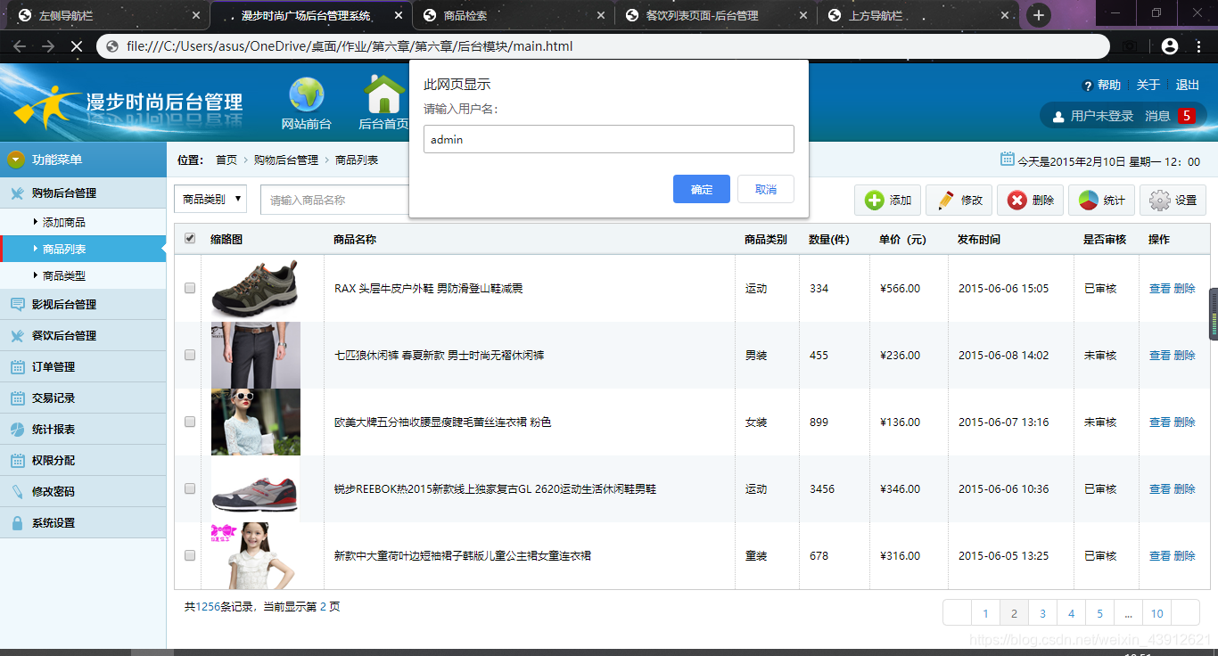This screenshot has width=1218, height=656.
Task: Open the red message count badge
Action: (1186, 116)
